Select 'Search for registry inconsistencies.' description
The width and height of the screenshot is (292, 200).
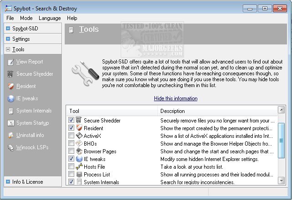pos(197,182)
